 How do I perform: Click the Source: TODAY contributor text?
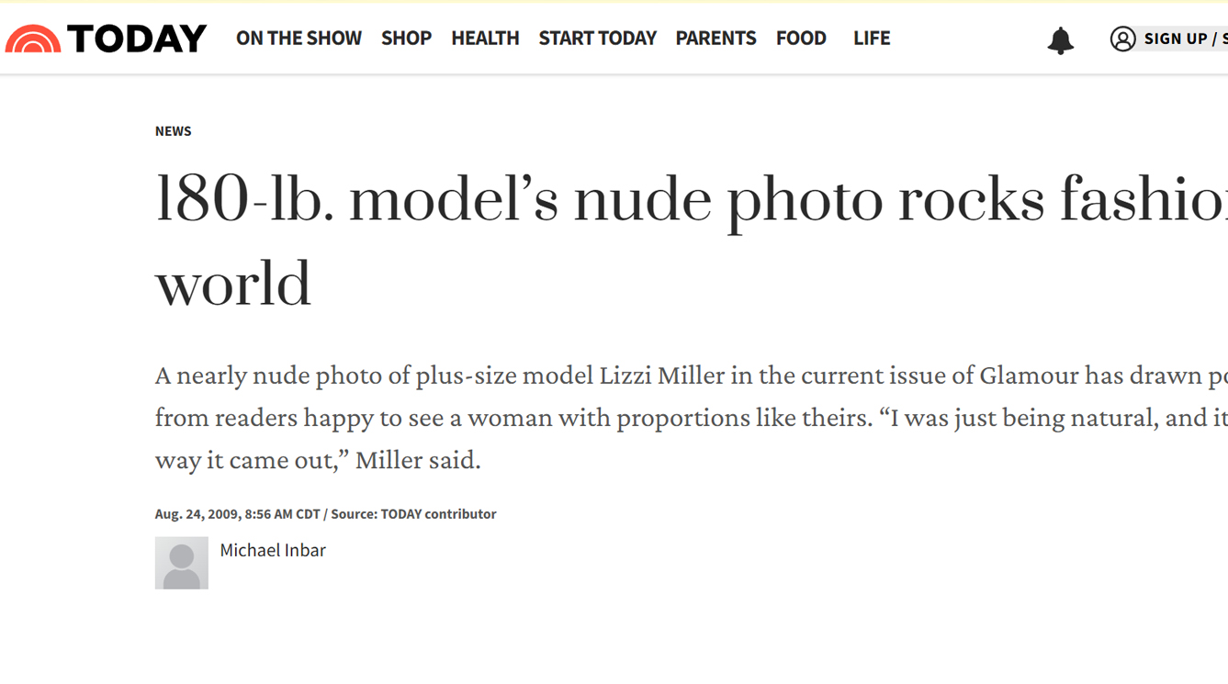(413, 514)
